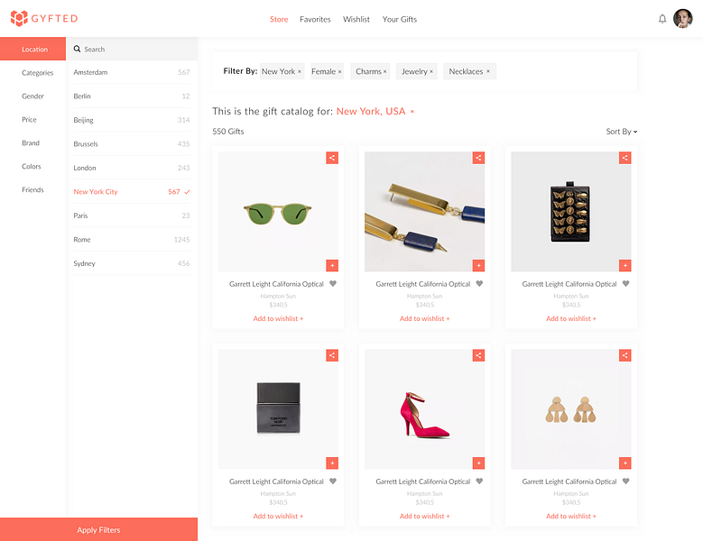Add beige earrings to wishlist
Screen dimensions: 703x541
[x=571, y=516]
